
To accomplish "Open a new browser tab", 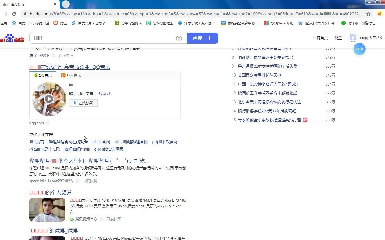I will [x=66, y=4].
